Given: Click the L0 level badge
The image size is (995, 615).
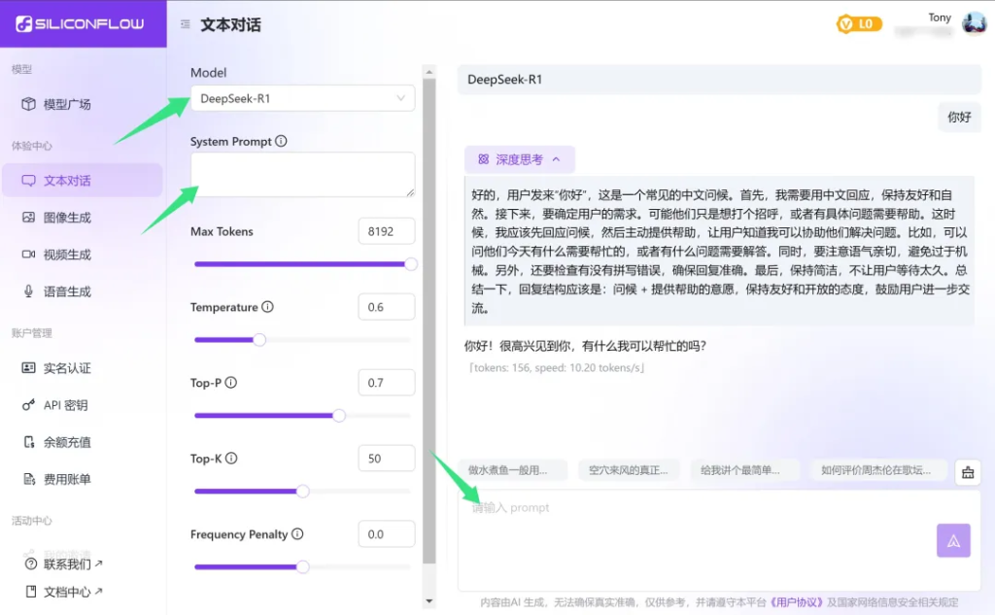Looking at the screenshot, I should tap(859, 24).
